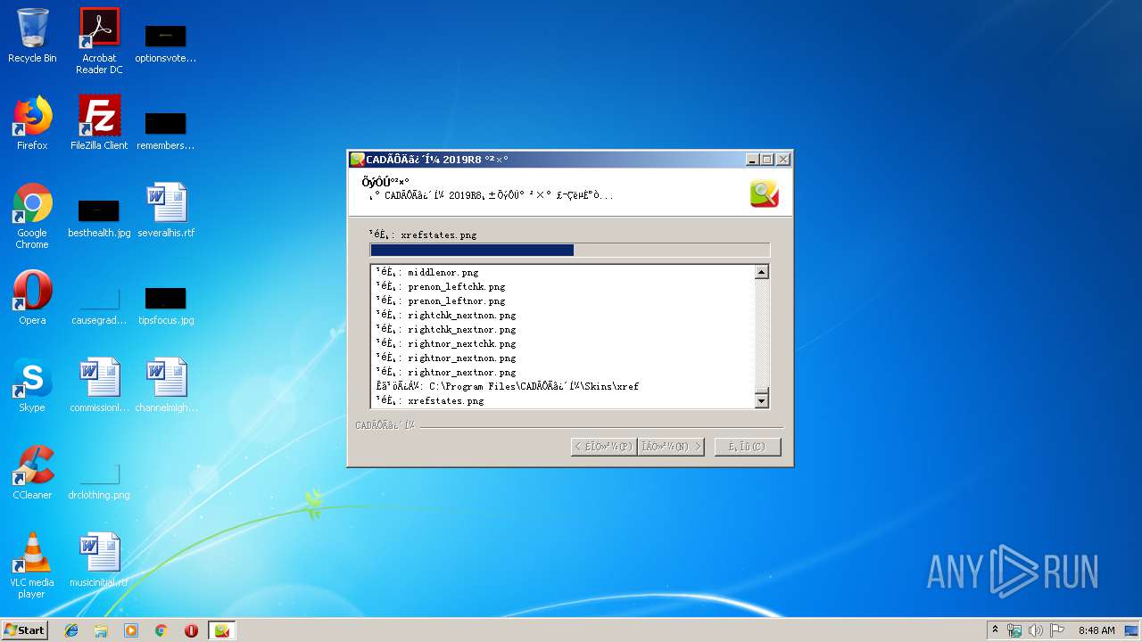Select the prenon_leftchk.png log line
1142x642 pixels.
point(441,287)
